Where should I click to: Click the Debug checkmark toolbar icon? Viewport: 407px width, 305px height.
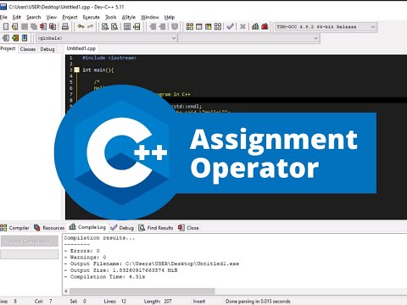[x=231, y=26]
